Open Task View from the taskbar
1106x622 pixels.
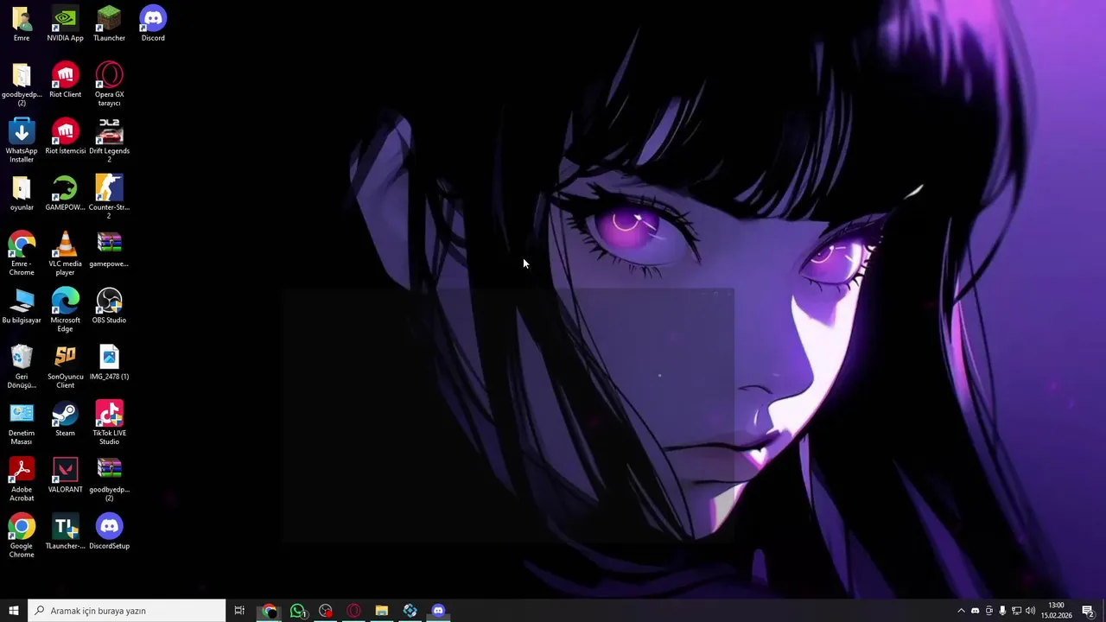click(239, 611)
